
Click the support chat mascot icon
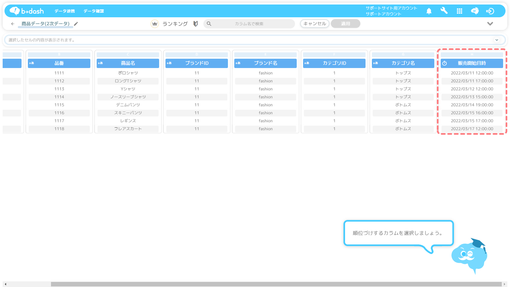click(x=475, y=11)
